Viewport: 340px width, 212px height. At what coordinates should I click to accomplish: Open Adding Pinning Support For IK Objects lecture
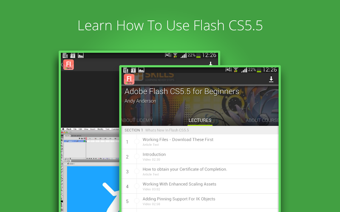pos(200,201)
